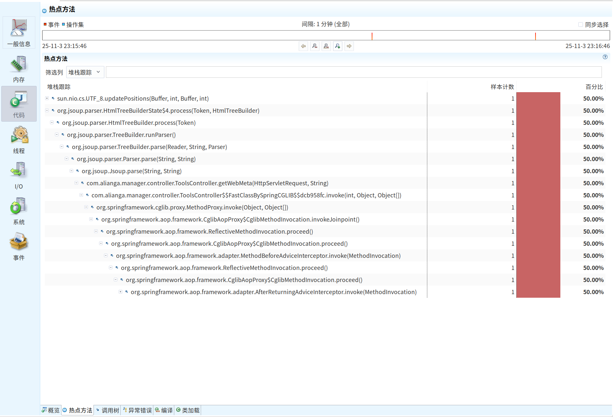
Task: Shift time range forward with right arrow
Action: pyautogui.click(x=349, y=46)
